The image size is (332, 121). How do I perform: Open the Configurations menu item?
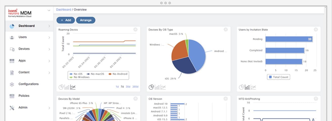(x=29, y=84)
